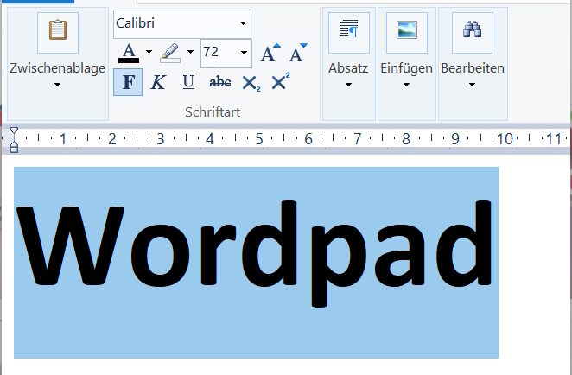This screenshot has width=572, height=375.
Task: Click the Zwischenablage clipboard icon
Action: 57,30
